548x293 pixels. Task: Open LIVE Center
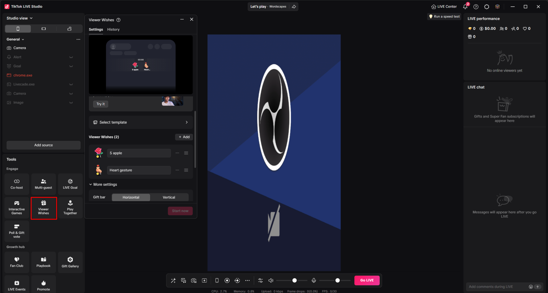click(x=444, y=6)
